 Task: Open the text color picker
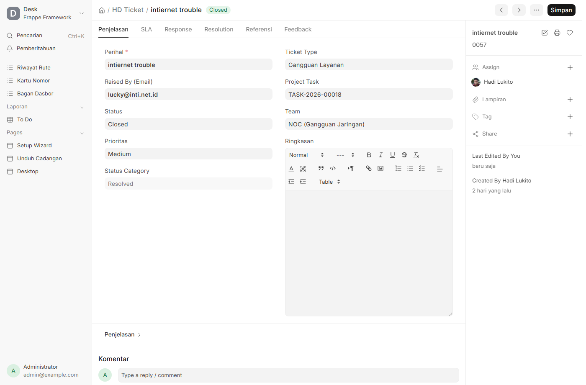(x=291, y=168)
